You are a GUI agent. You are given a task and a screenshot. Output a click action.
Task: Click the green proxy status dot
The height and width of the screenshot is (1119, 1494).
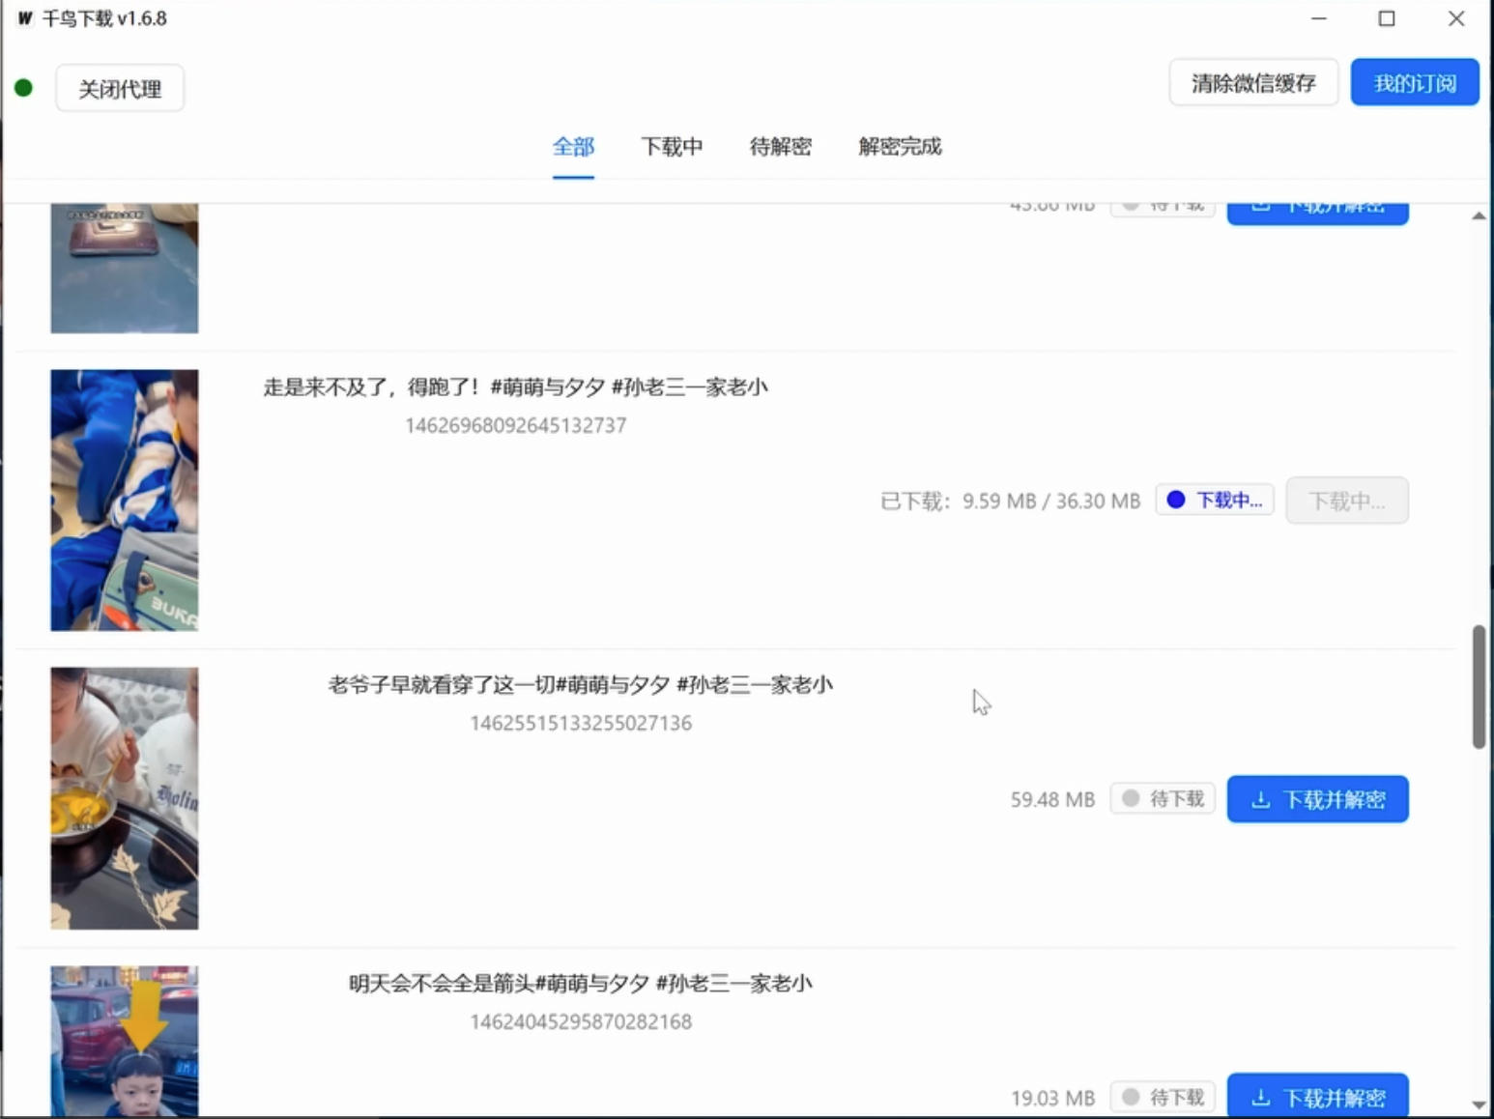[24, 87]
